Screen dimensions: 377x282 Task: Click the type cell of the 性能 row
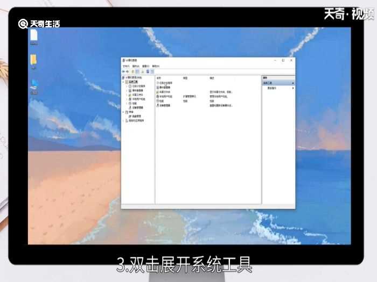tap(185, 101)
